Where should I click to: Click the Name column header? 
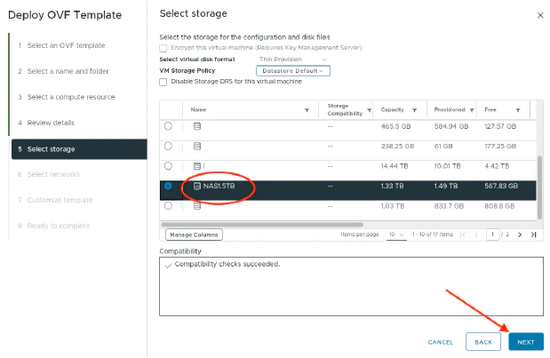point(198,110)
